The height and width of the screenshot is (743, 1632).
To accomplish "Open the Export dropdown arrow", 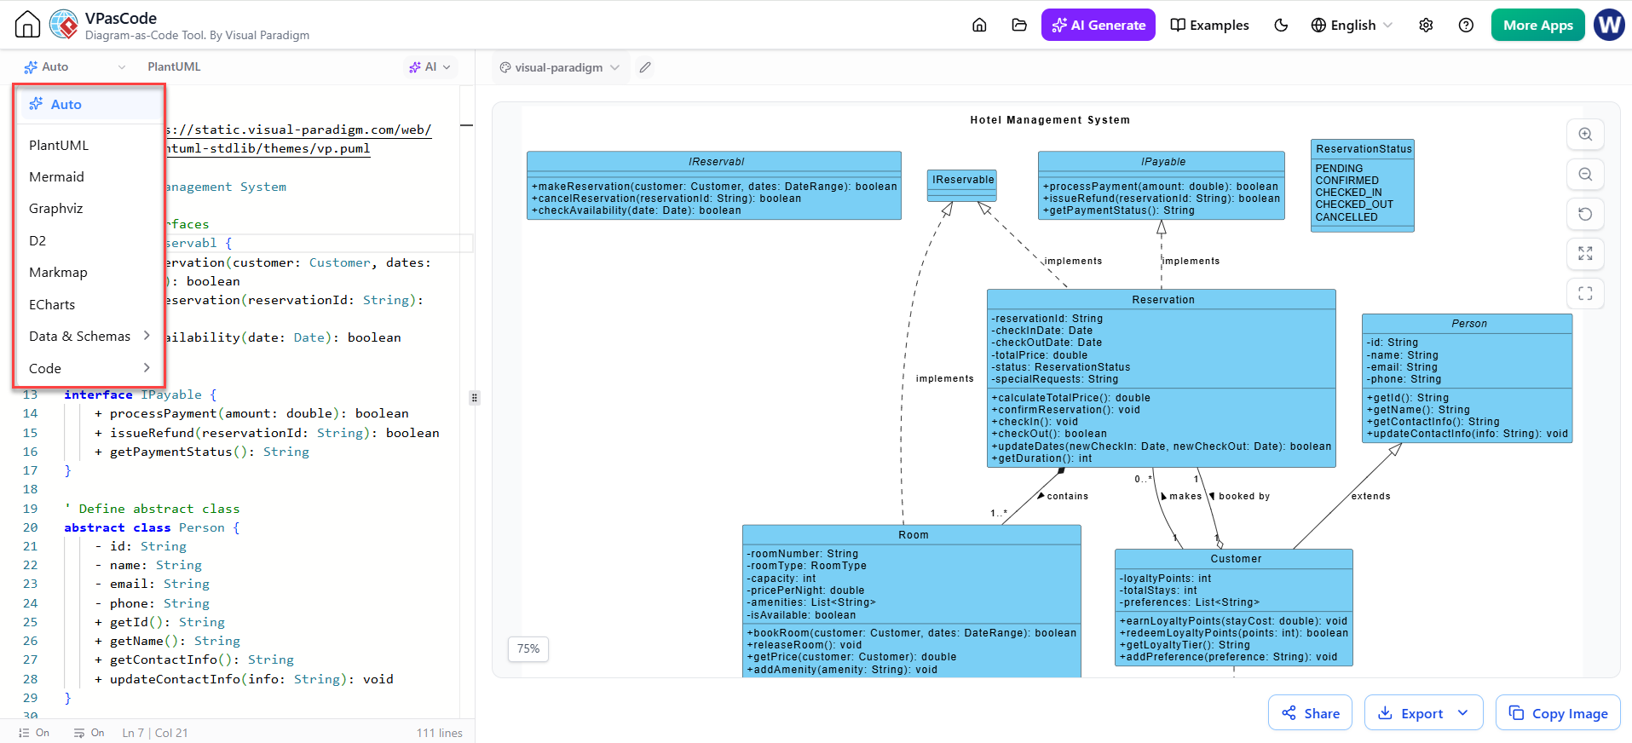I will coord(1463,713).
